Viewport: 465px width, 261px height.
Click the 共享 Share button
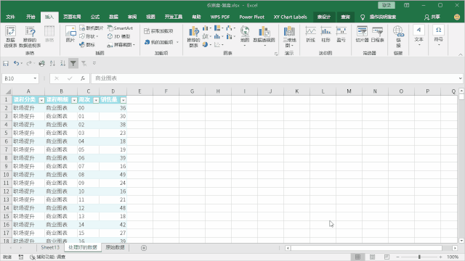(432, 17)
